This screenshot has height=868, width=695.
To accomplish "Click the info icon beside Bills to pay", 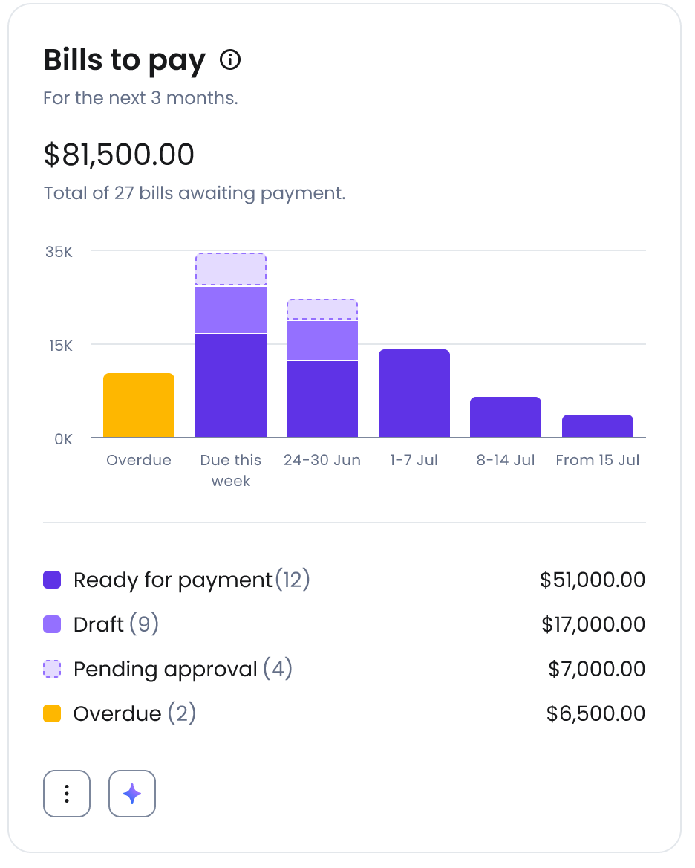I will coord(230,59).
